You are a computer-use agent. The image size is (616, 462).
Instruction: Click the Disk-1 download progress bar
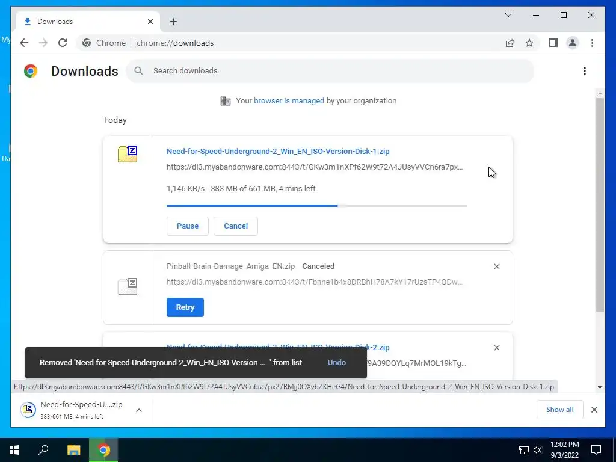(x=316, y=206)
